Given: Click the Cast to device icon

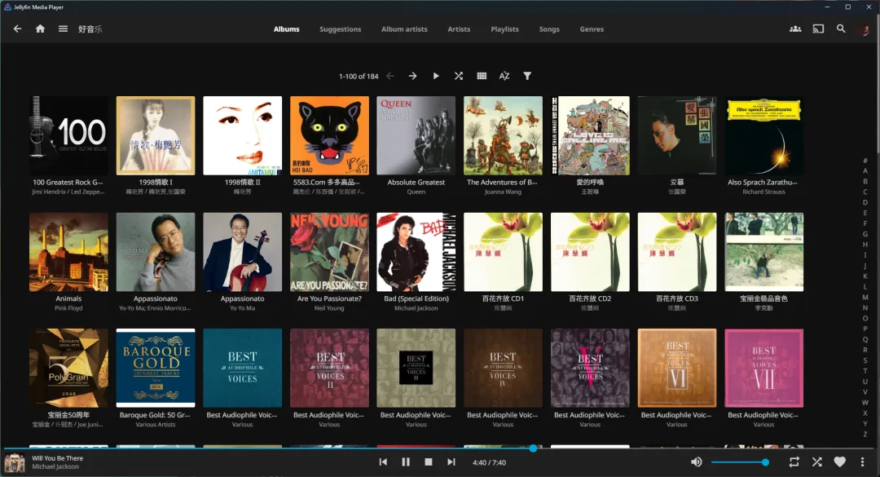Looking at the screenshot, I should 818,29.
